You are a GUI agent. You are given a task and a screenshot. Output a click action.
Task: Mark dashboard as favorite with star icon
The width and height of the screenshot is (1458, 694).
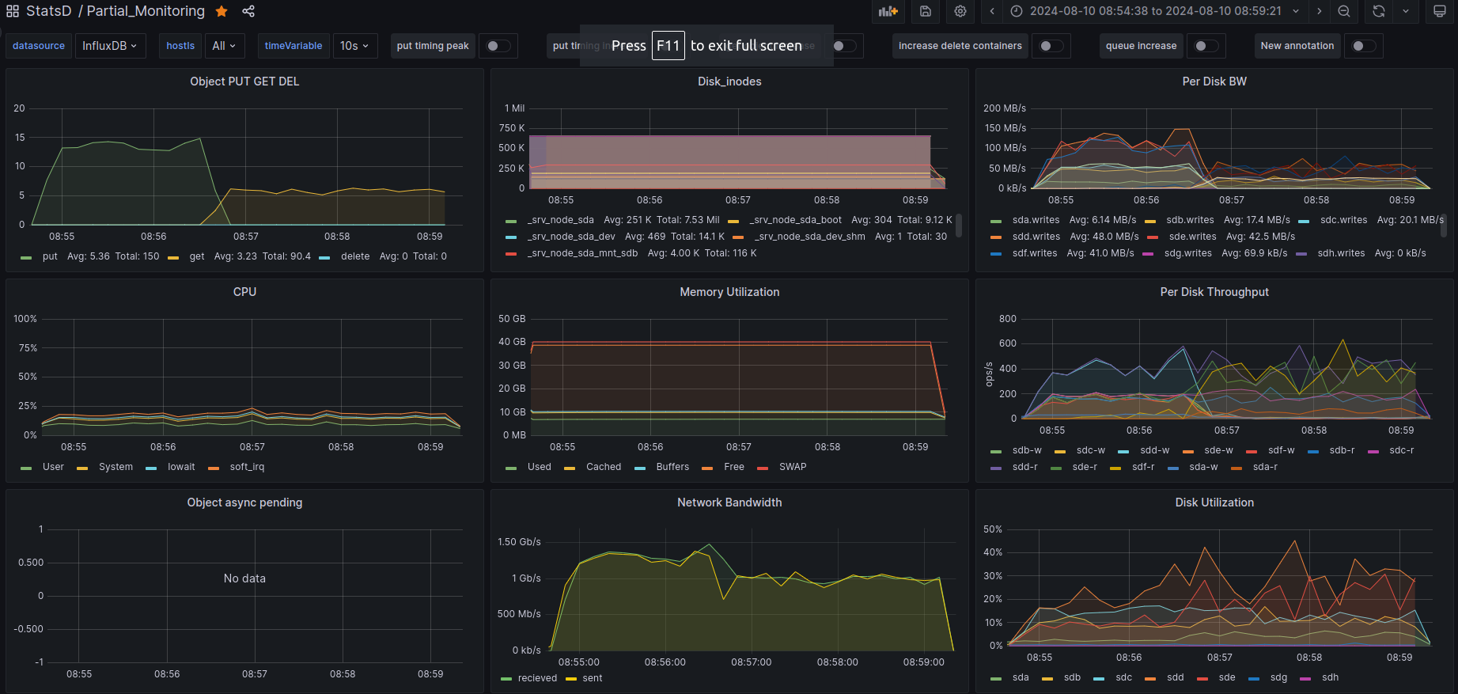222,11
